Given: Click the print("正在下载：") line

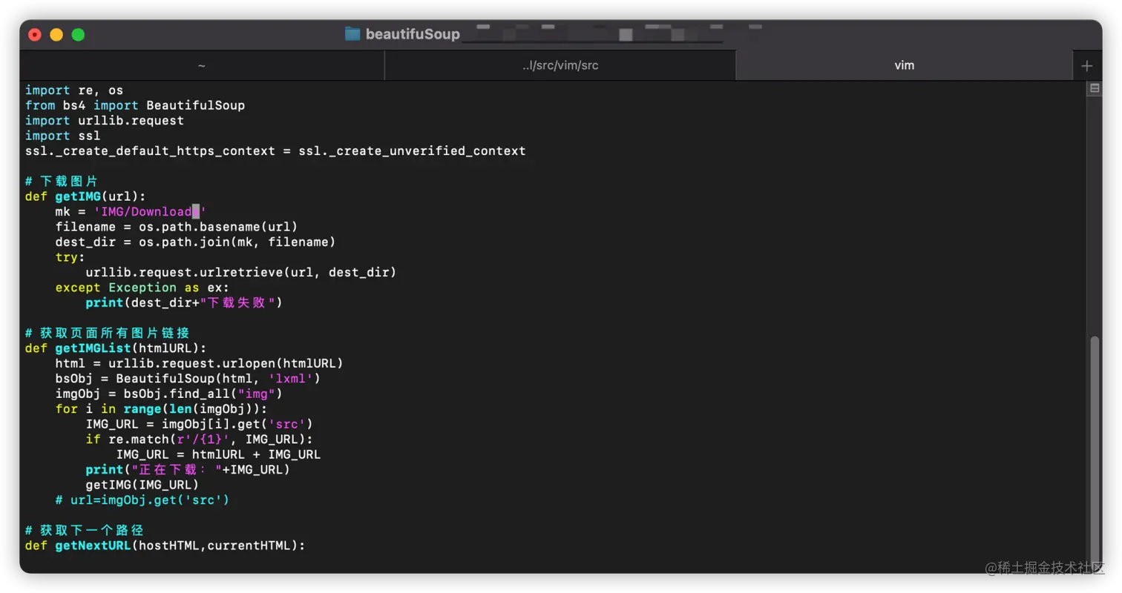Looking at the screenshot, I should tap(188, 469).
